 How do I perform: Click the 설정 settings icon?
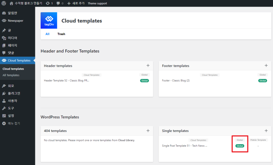click(x=4, y=116)
